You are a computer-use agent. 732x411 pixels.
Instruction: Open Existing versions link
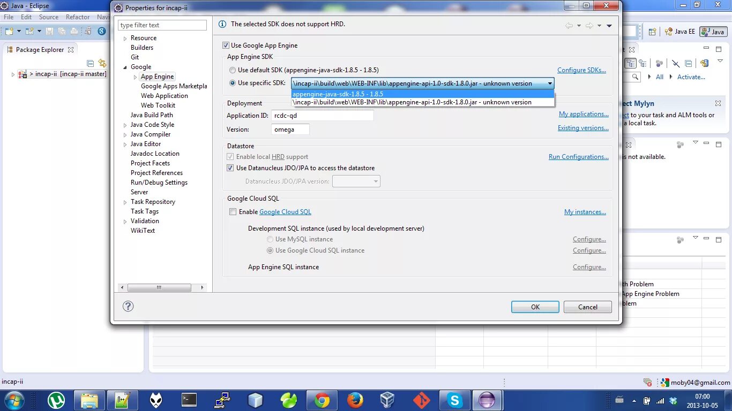pyautogui.click(x=583, y=128)
